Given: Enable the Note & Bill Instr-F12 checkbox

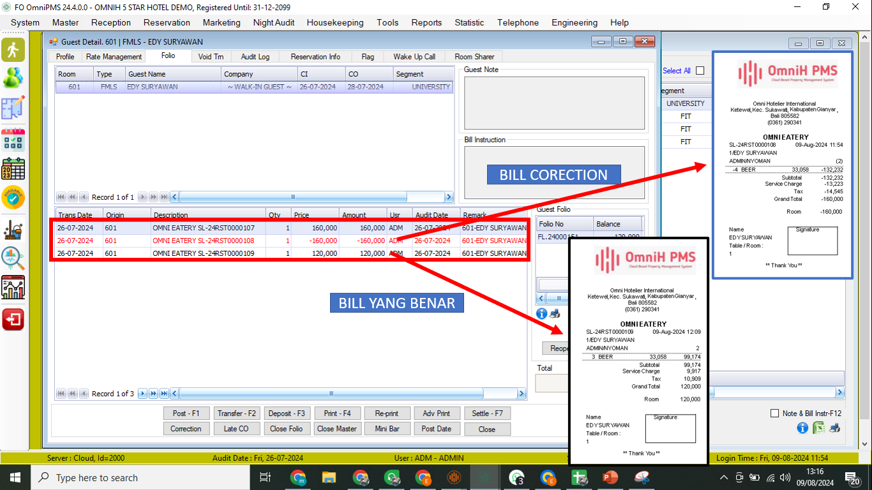Looking at the screenshot, I should point(775,413).
